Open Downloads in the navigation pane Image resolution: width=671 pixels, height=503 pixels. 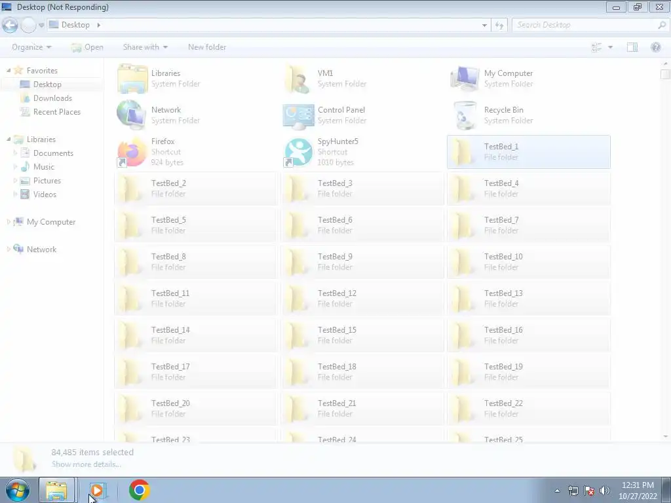pos(52,98)
